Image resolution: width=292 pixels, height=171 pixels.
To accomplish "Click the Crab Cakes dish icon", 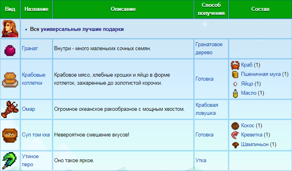I will coord(10,80).
